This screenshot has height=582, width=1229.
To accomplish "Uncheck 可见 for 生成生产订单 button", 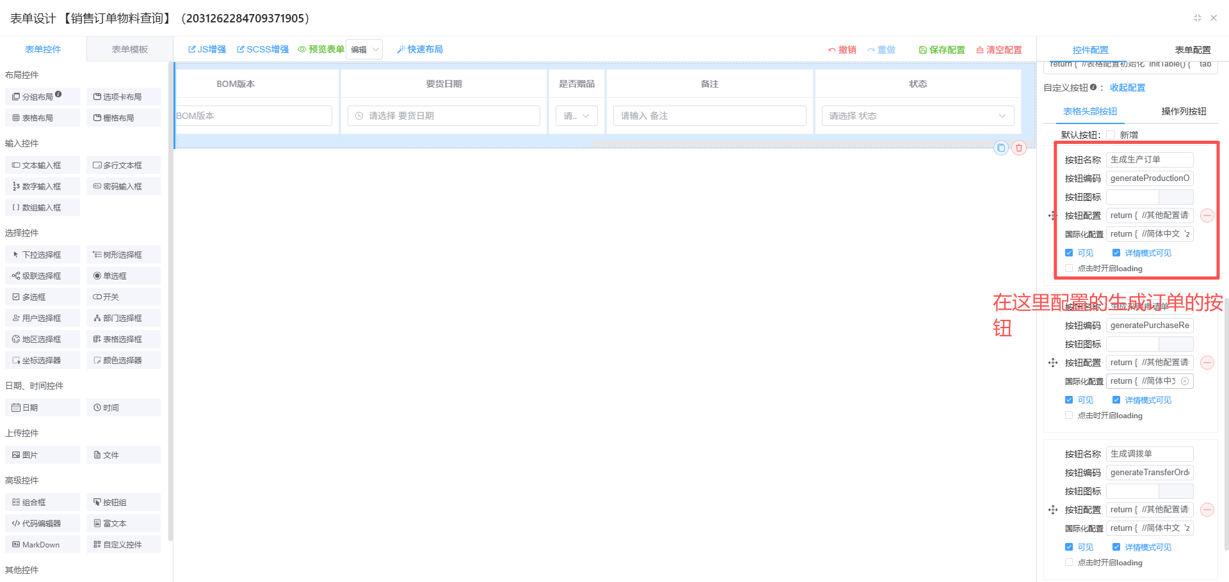I will (x=1069, y=253).
